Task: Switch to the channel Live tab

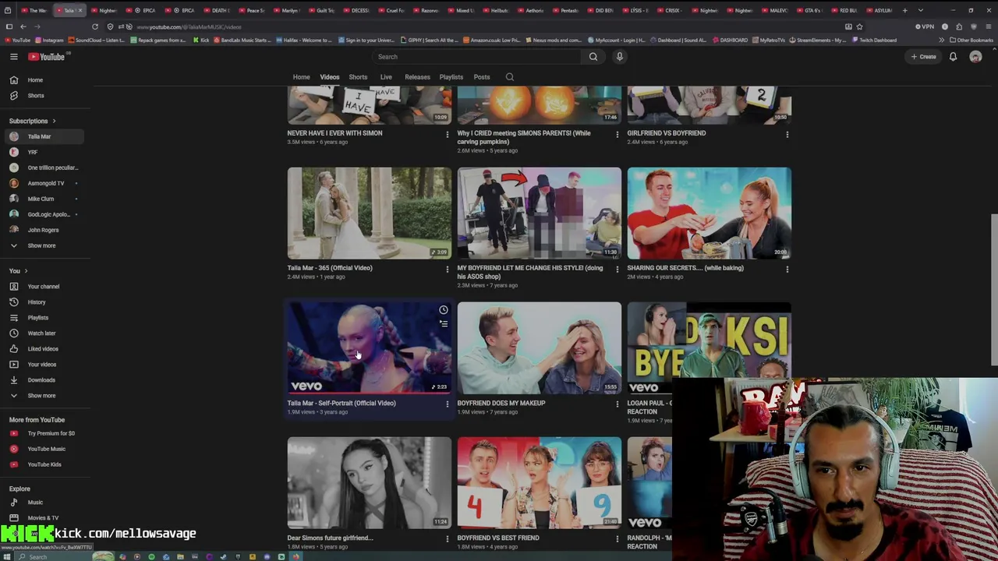Action: (386, 77)
